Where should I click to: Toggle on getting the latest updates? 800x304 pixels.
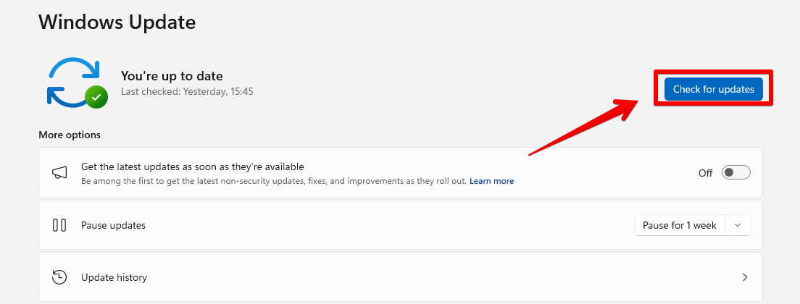point(736,172)
